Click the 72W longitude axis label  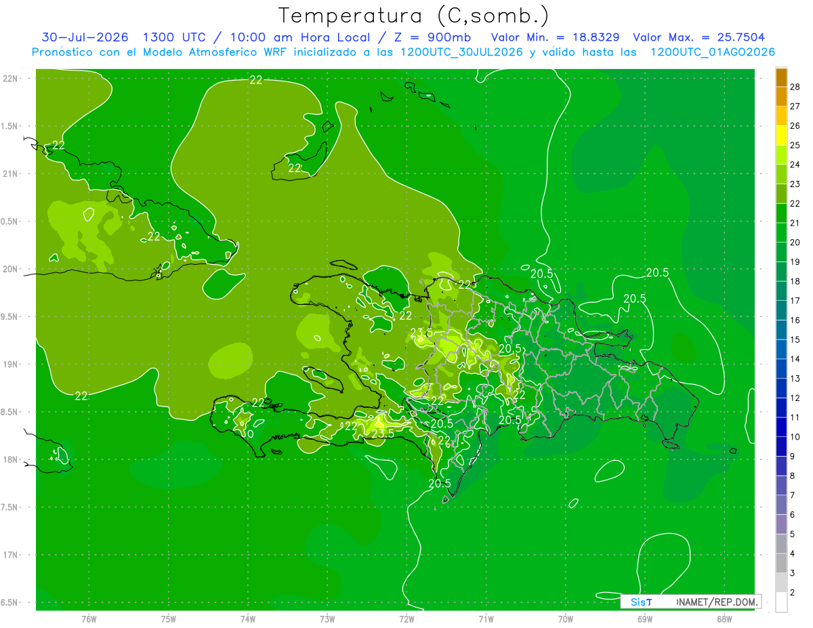pyautogui.click(x=406, y=619)
